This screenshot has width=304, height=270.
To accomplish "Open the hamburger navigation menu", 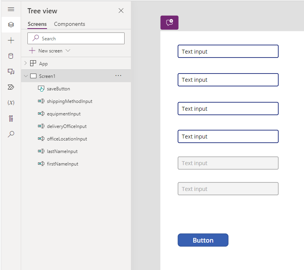I will [x=11, y=9].
